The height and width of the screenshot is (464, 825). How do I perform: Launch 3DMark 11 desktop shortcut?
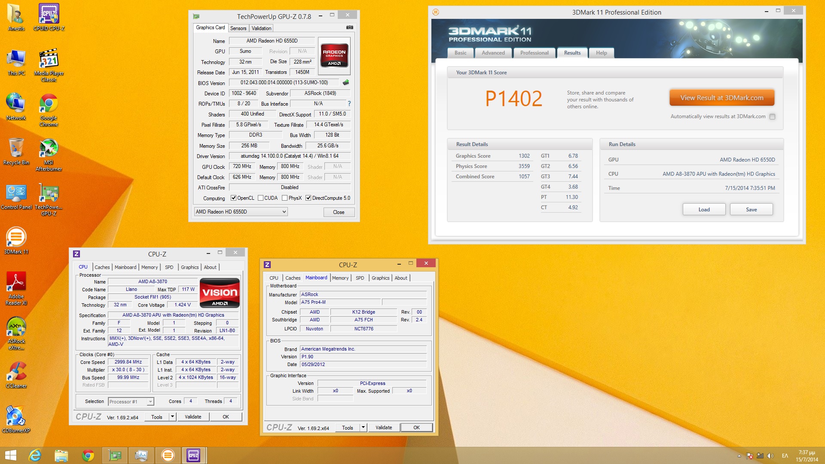tap(16, 241)
